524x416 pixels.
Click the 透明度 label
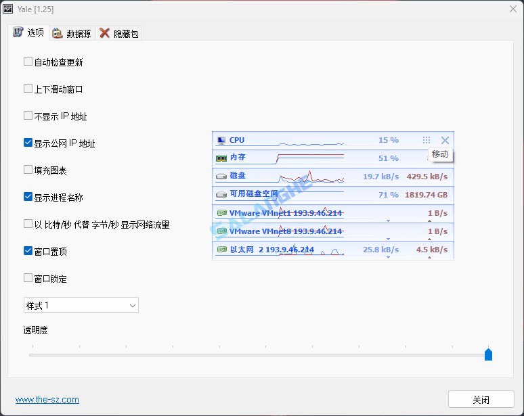click(x=35, y=330)
